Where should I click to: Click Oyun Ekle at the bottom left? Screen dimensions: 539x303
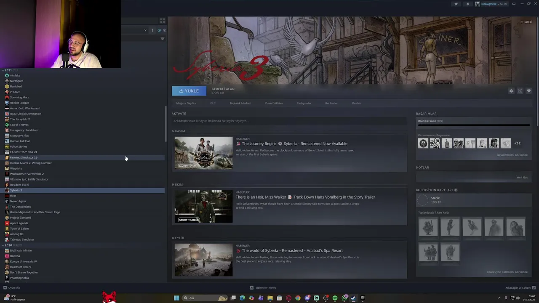point(12,288)
